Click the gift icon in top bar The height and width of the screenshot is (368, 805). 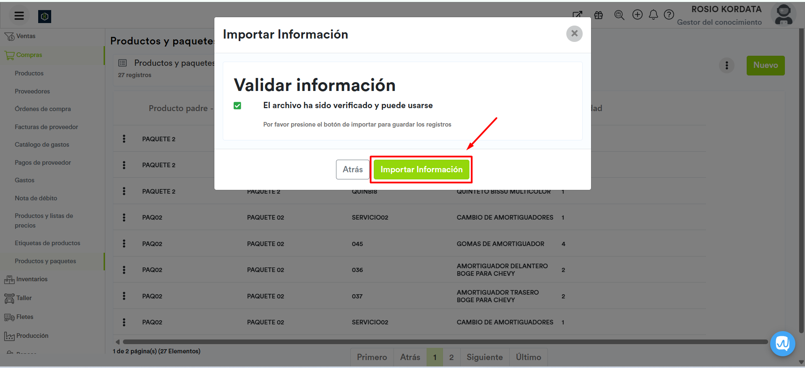(598, 15)
